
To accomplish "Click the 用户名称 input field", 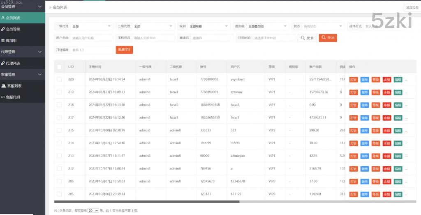I will [x=92, y=38].
